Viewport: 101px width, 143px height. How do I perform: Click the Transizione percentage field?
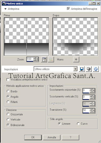(86, 111)
